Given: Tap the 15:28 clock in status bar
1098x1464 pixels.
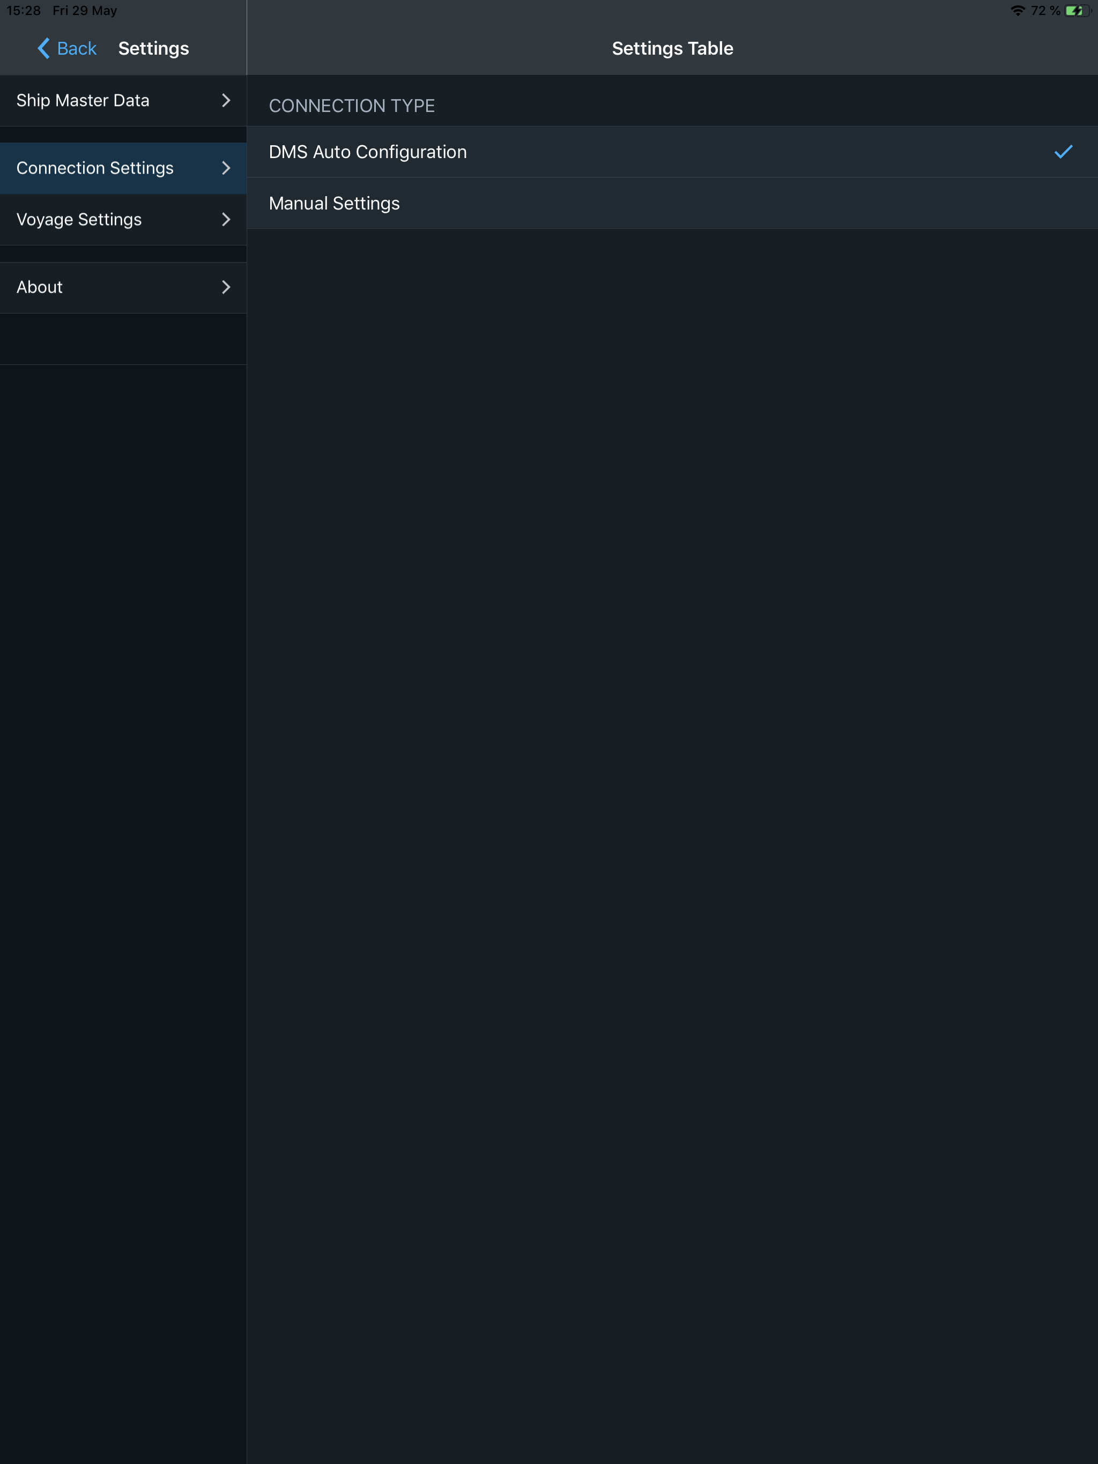Looking at the screenshot, I should 23,11.
